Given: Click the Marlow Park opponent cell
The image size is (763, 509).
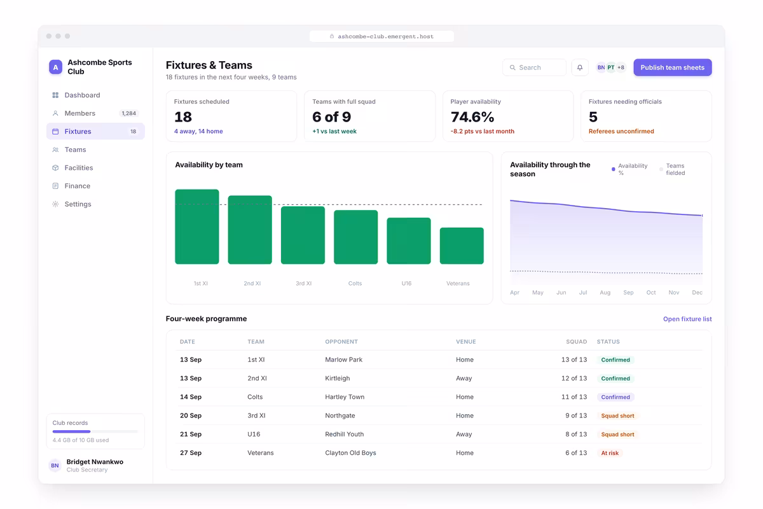Looking at the screenshot, I should point(344,359).
